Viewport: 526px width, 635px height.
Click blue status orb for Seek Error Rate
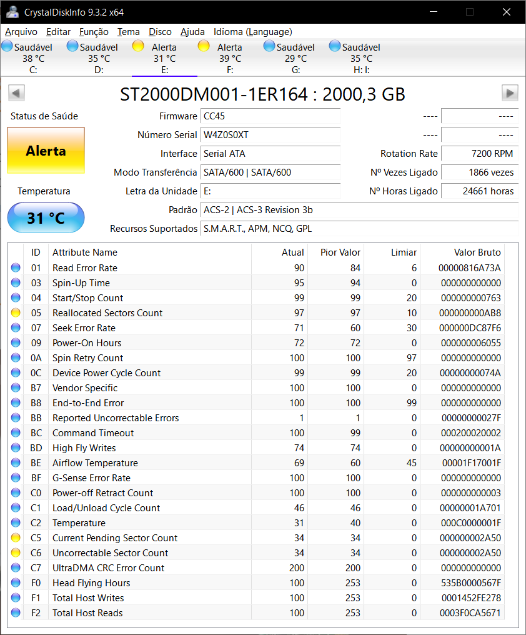pyautogui.click(x=16, y=327)
